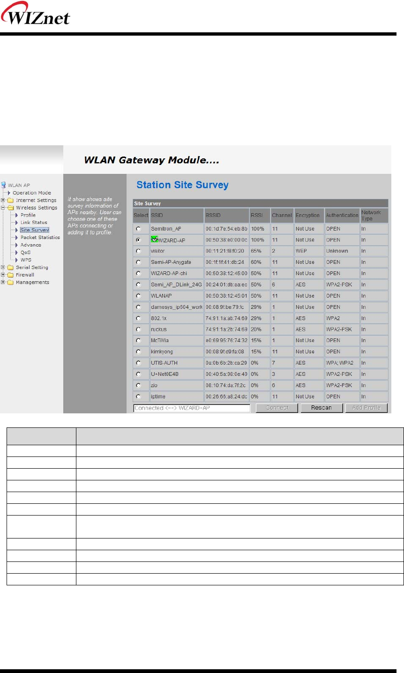Click the Managements folder icon

pyautogui.click(x=11, y=282)
